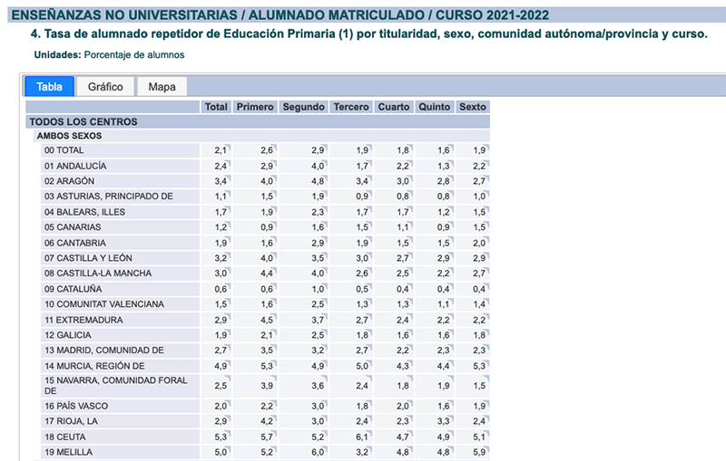Select the Segundo column header
The width and height of the screenshot is (726, 461).
click(x=303, y=107)
